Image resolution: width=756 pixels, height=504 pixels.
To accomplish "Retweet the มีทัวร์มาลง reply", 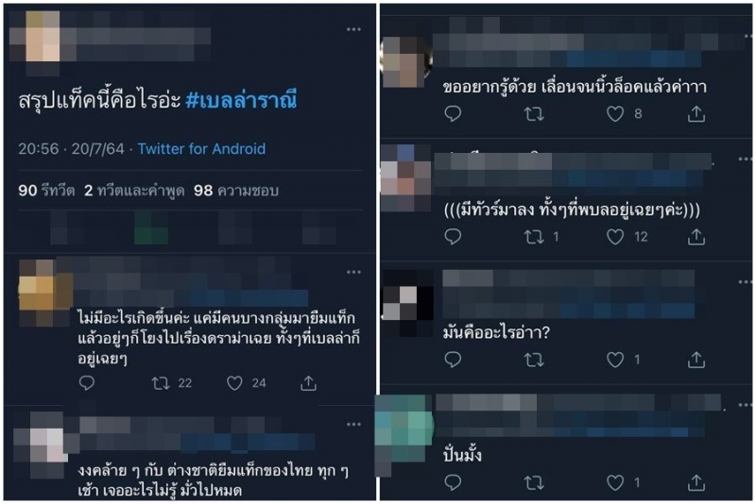I will tap(534, 237).
